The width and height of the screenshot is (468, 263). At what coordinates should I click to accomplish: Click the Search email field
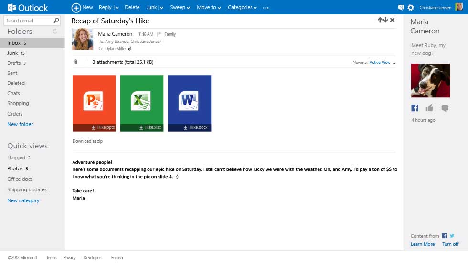[28, 21]
